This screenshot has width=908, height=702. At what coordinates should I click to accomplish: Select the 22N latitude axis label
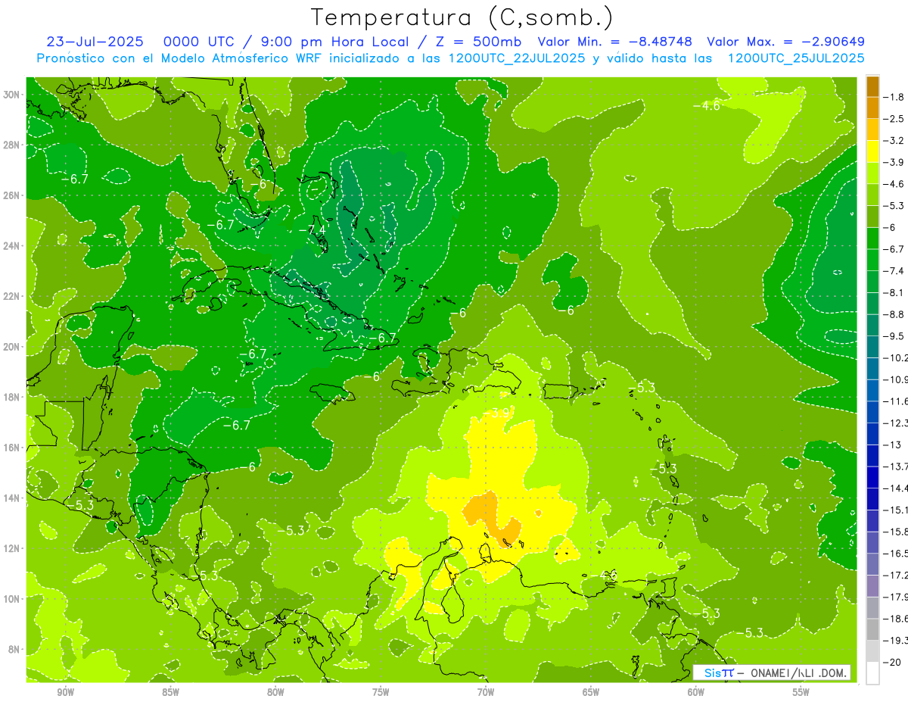click(13, 296)
